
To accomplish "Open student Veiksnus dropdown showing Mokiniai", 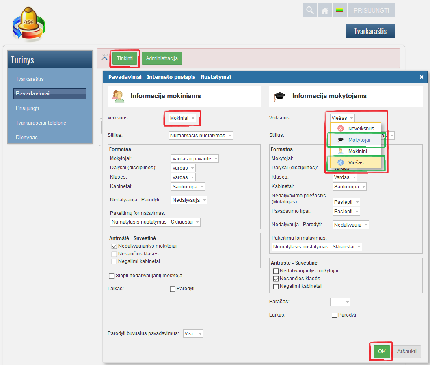I will [182, 118].
